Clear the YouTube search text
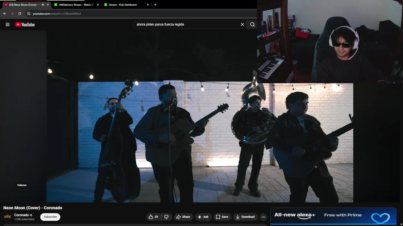The image size is (403, 226). click(242, 24)
